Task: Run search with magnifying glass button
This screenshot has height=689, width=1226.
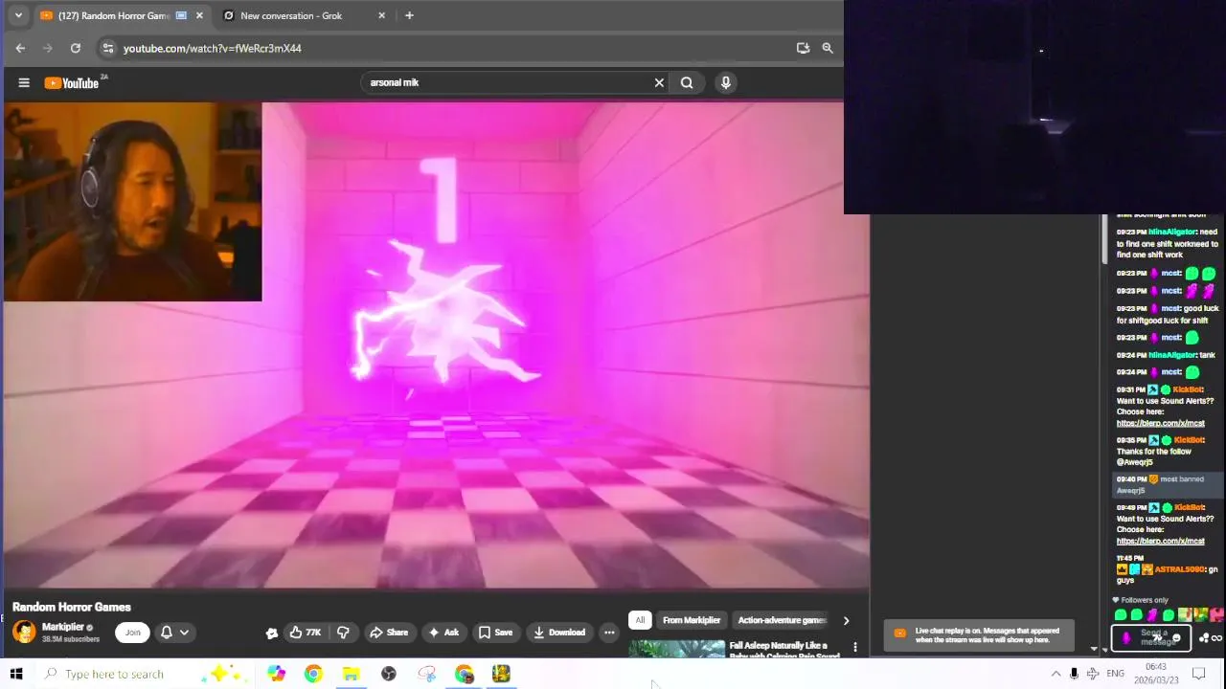Action: click(687, 83)
